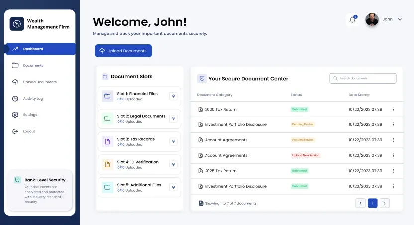Click the purple file icon of Slot 3
Screen dimensions: 414x225
pos(107,141)
